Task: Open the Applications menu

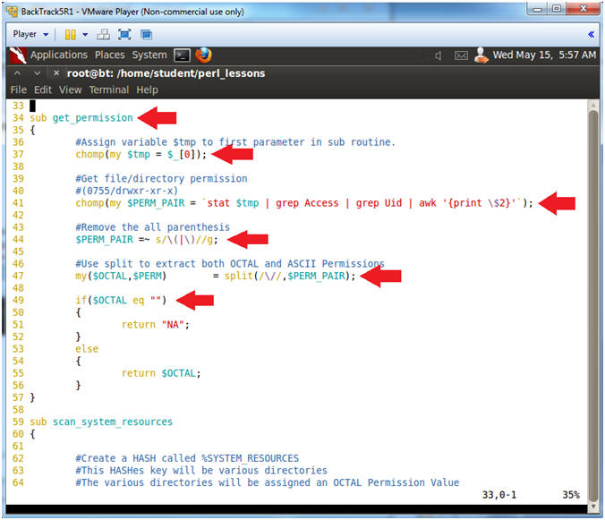Action: click(x=59, y=55)
